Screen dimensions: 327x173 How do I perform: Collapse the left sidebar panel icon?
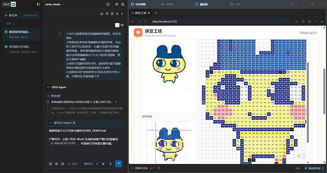38,4
